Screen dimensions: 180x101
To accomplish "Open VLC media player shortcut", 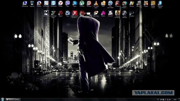I will [96, 4].
